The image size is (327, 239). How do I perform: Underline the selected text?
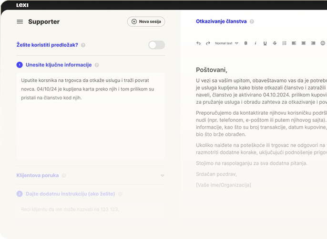coord(265,43)
